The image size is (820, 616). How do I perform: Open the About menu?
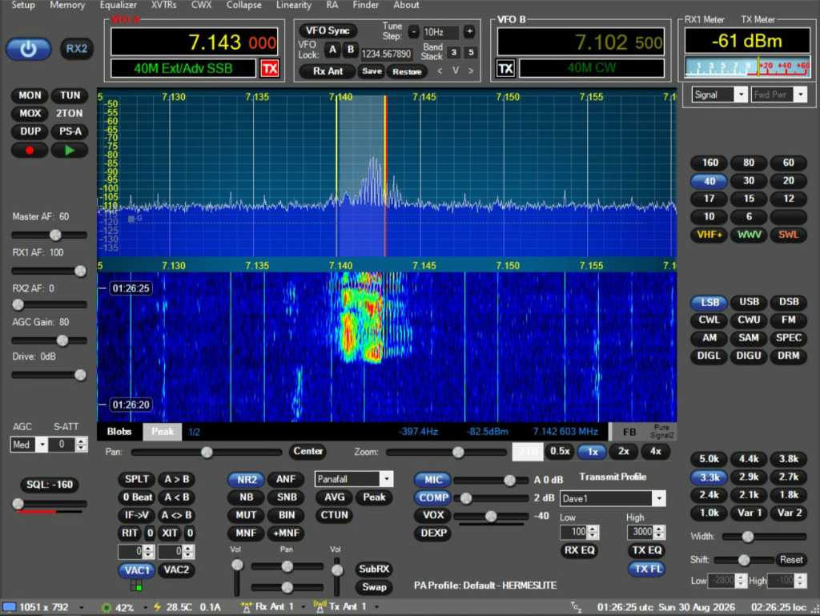(406, 6)
